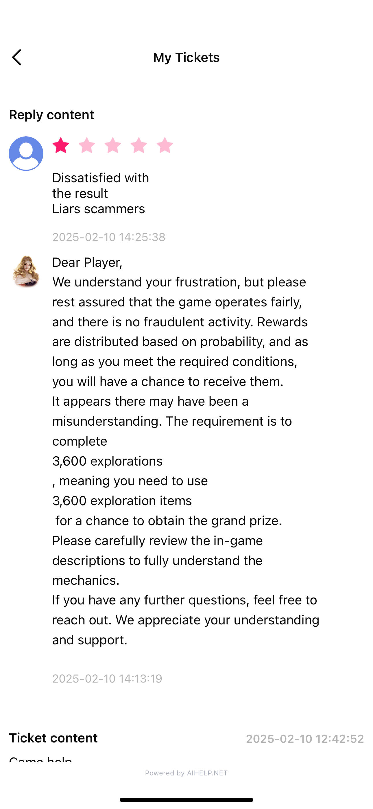Tap the support agent avatar picture

click(26, 272)
